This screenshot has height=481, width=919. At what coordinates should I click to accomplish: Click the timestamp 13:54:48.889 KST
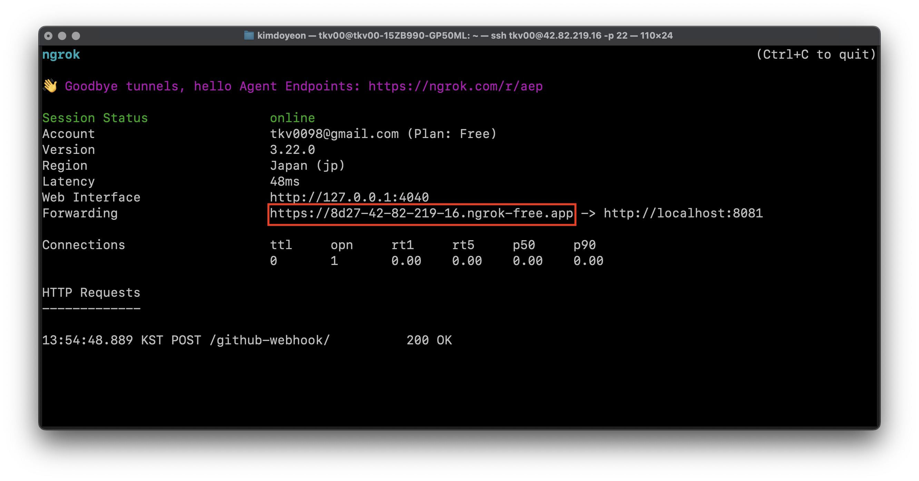(x=102, y=340)
